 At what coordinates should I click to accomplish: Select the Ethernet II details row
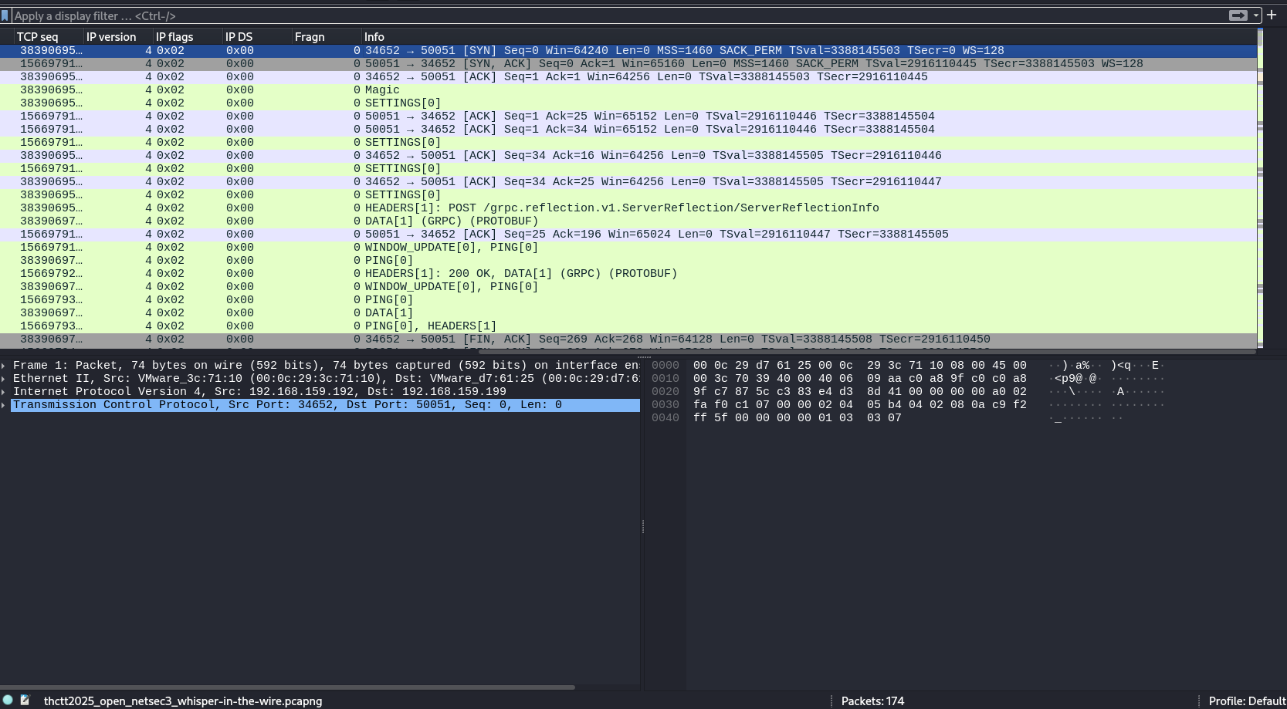click(x=325, y=379)
